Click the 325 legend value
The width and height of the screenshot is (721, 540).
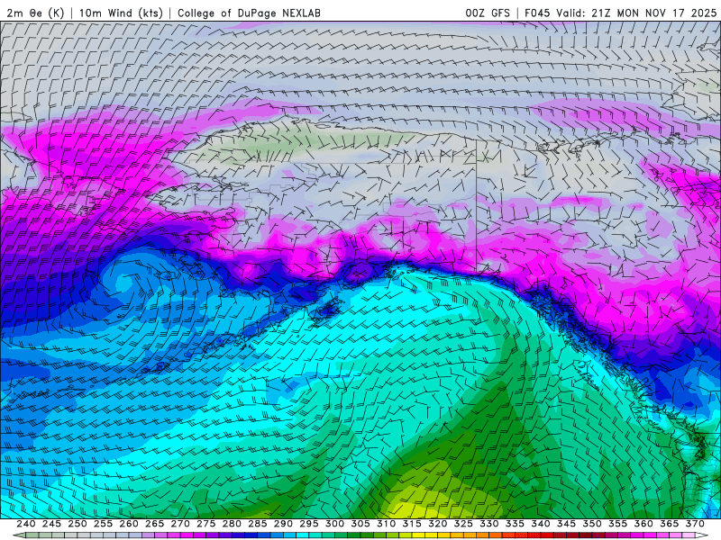463,524
